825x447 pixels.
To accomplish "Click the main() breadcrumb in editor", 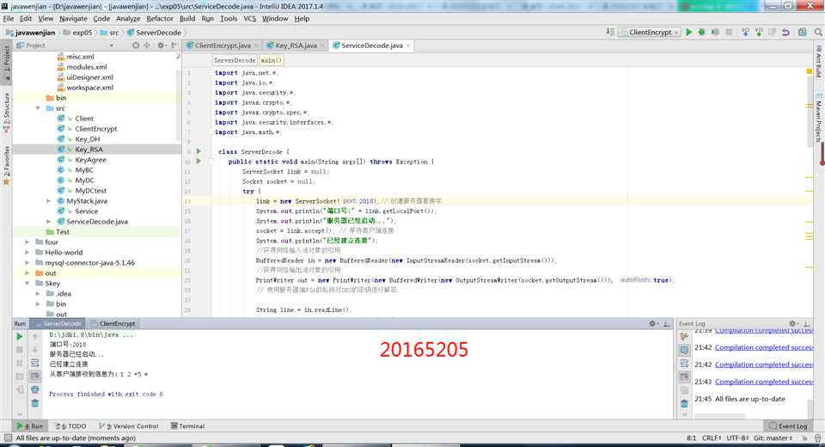I will click(271, 60).
